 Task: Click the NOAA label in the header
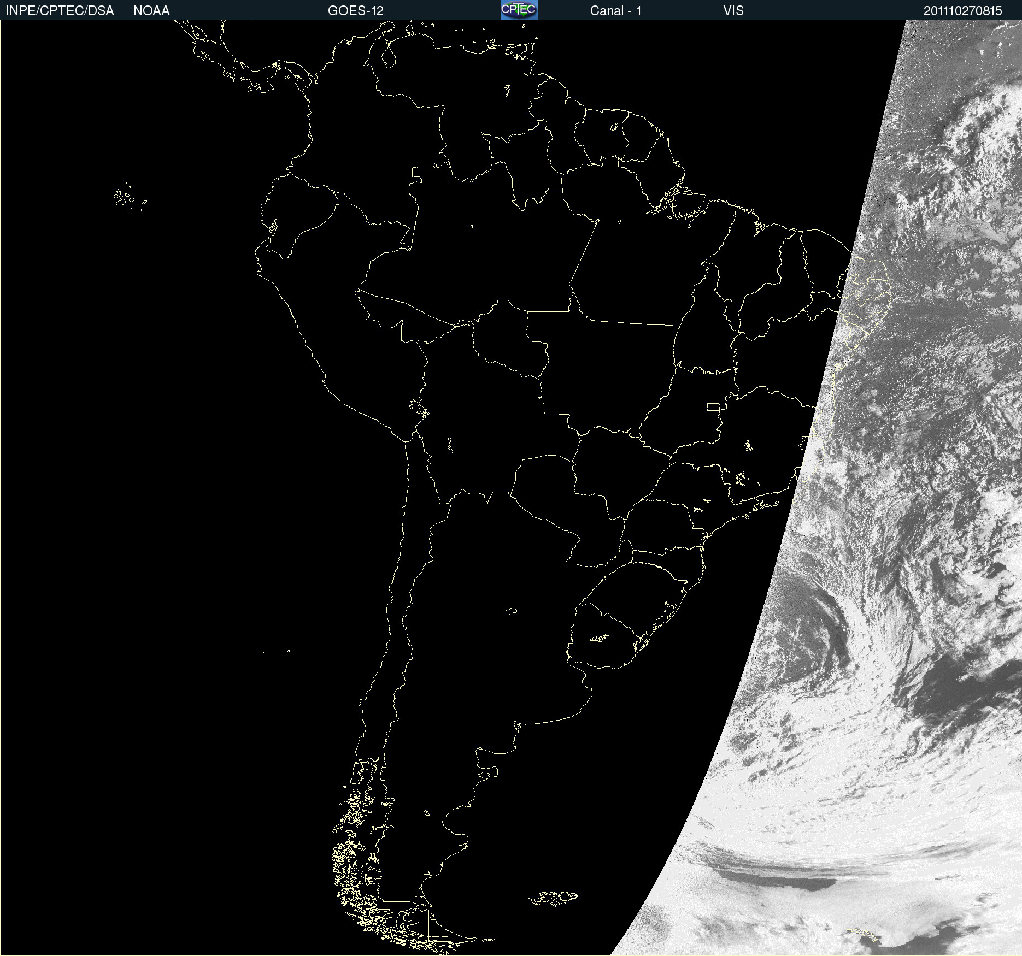(x=151, y=11)
